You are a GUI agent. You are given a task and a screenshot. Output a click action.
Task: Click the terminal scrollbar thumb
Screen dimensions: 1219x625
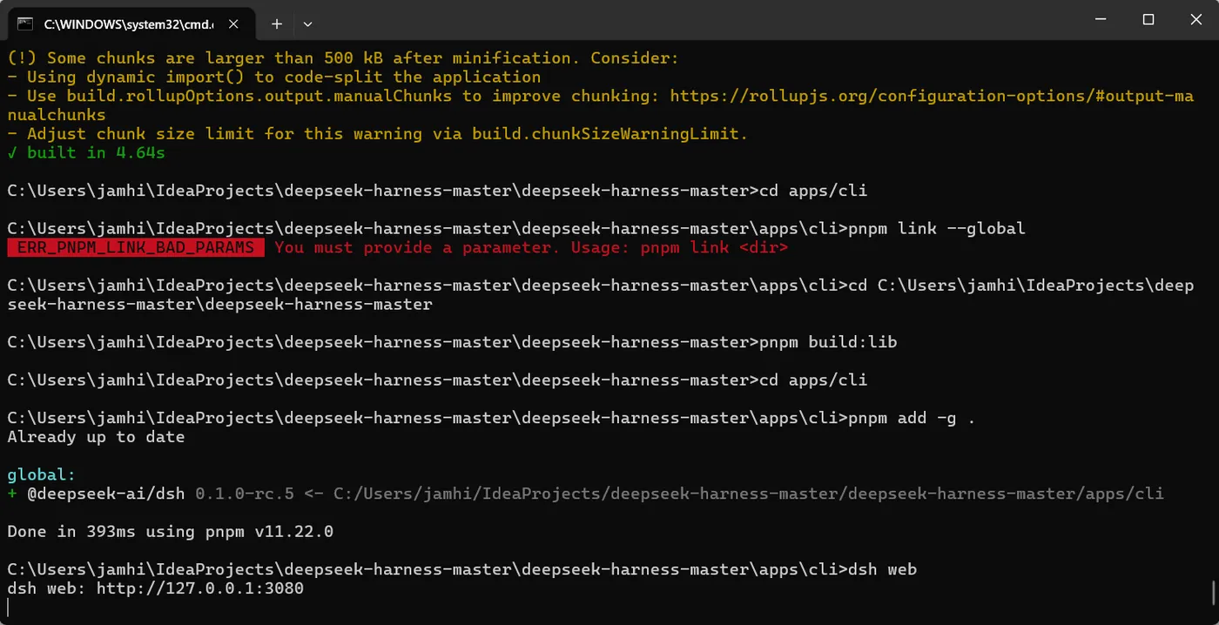[x=1212, y=593]
